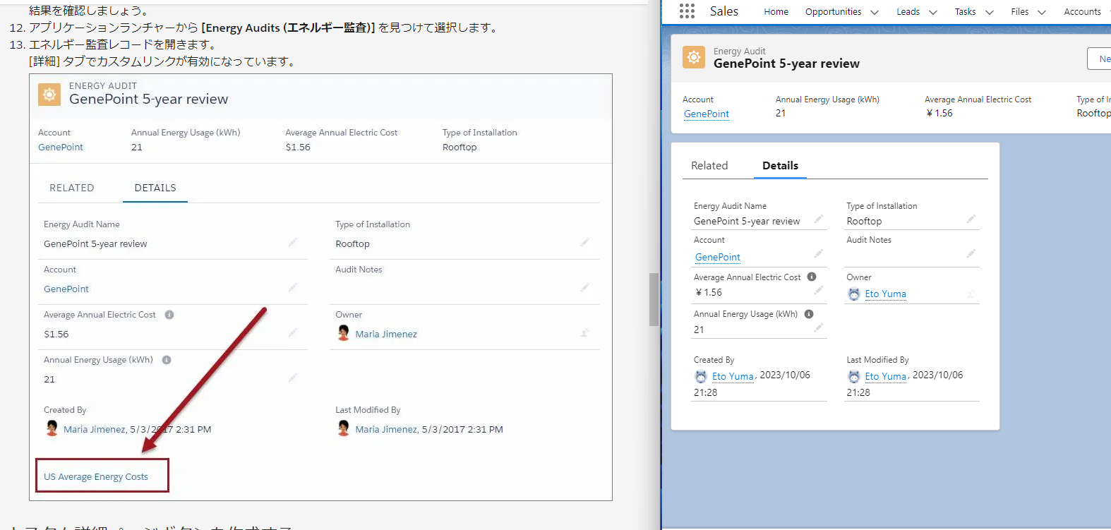Click the Energy Audit record icon in Salesforce header
Image resolution: width=1111 pixels, height=530 pixels.
(694, 57)
